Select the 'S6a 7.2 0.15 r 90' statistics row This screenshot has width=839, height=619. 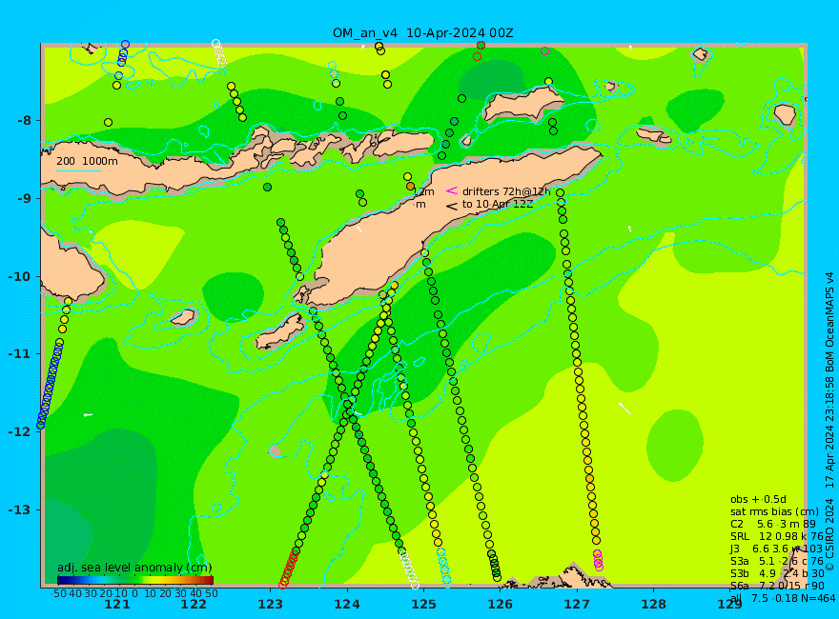pos(776,586)
